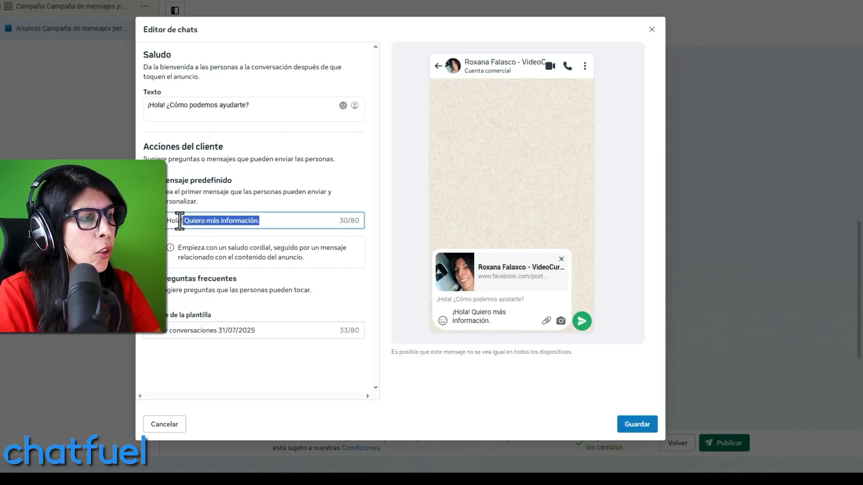Click the Cancelar button

pos(165,424)
